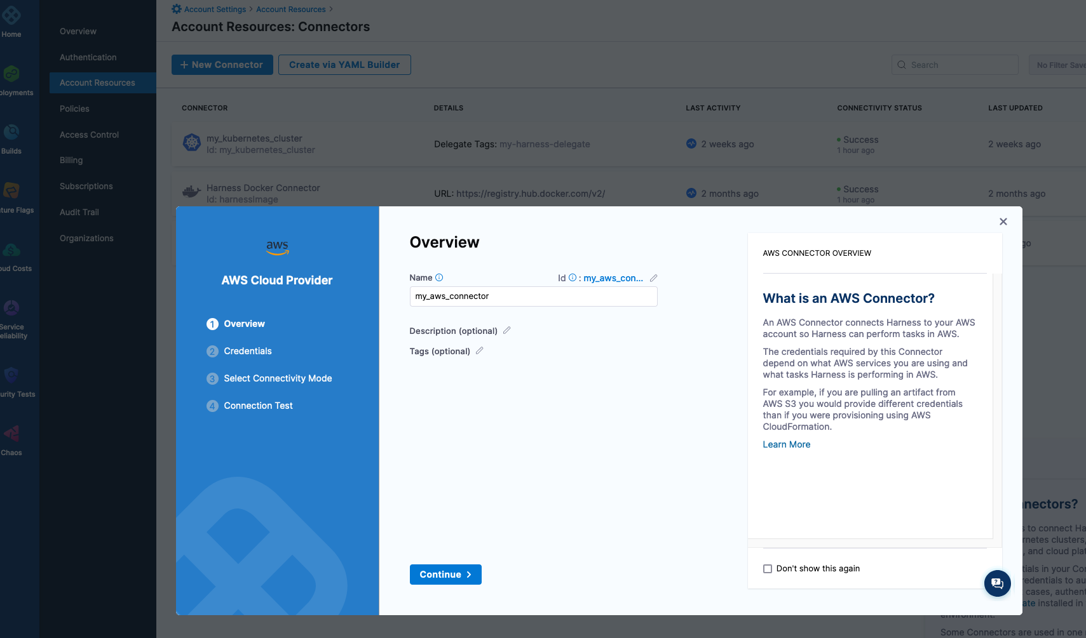Go to Select Connectivity Mode step
The image size is (1086, 638).
tap(278, 378)
